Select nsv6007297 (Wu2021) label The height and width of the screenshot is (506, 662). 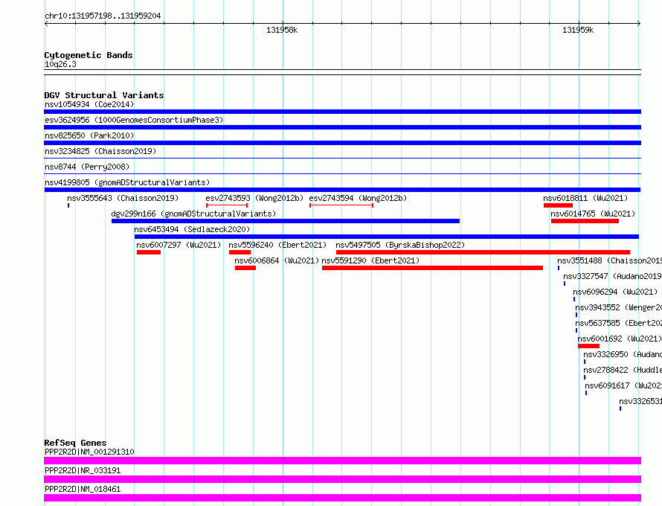pyautogui.click(x=179, y=245)
